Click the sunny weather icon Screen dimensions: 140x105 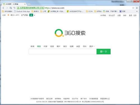(8, 15)
